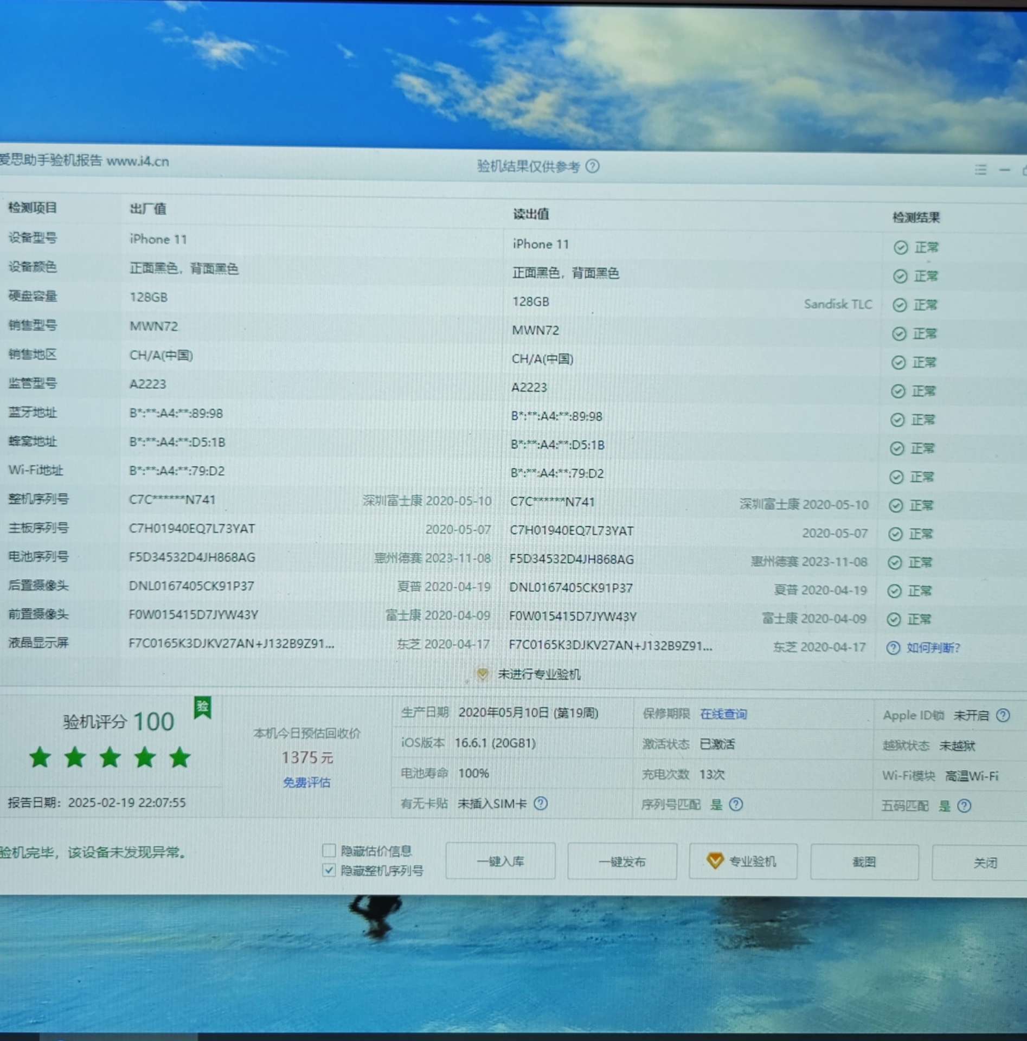The height and width of the screenshot is (1041, 1027).
Task: Click help icon beside 序列号匹配
Action: pyautogui.click(x=736, y=805)
